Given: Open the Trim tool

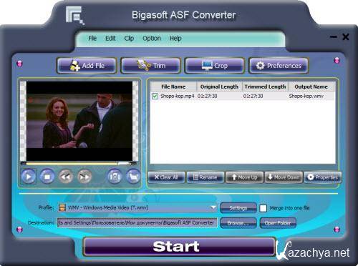Looking at the screenshot, I should pos(150,66).
